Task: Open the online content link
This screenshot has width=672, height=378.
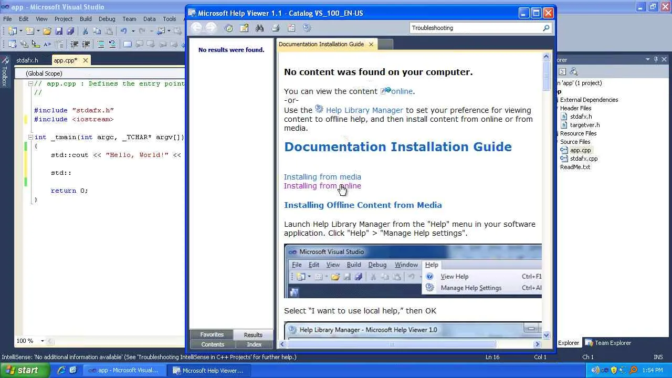Action: click(x=402, y=91)
